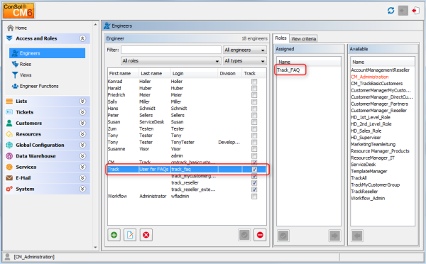Expand the Services section
Viewport: 426px width, 264px height.
82,167
